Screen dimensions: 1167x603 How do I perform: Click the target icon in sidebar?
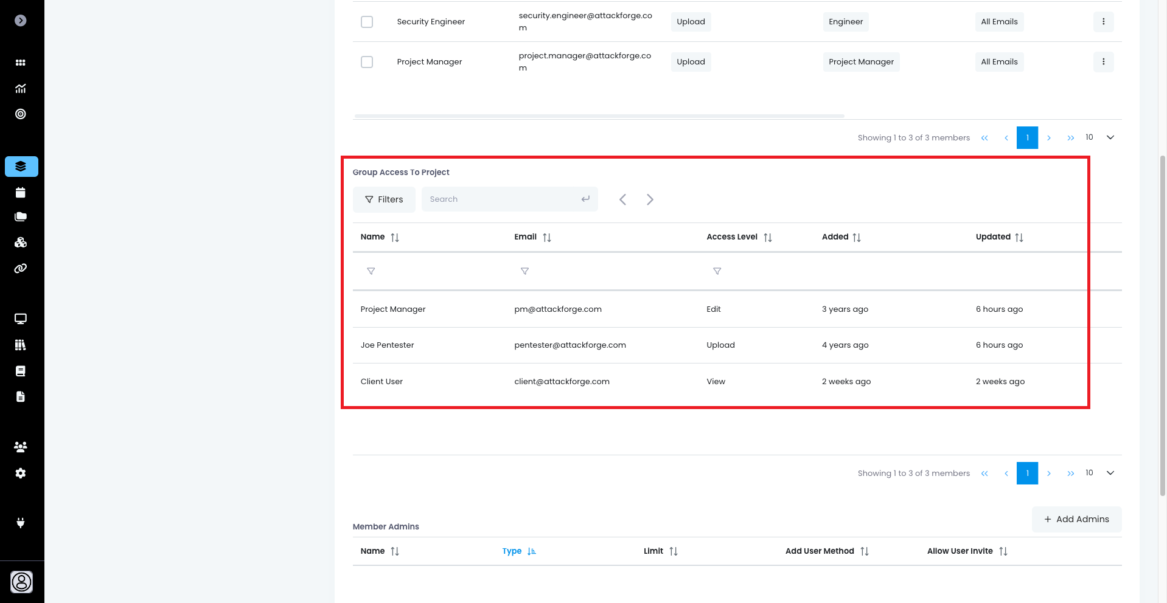21,114
